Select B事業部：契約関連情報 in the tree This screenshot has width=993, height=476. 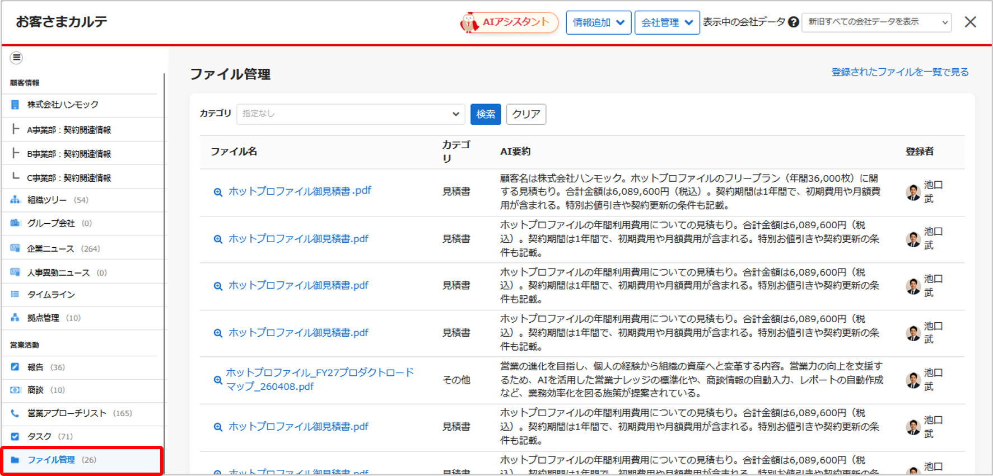click(69, 154)
